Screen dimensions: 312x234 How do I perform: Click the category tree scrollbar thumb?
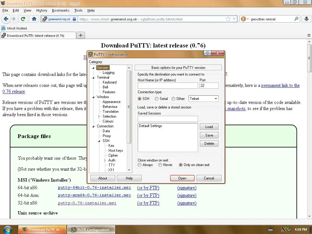point(129,107)
